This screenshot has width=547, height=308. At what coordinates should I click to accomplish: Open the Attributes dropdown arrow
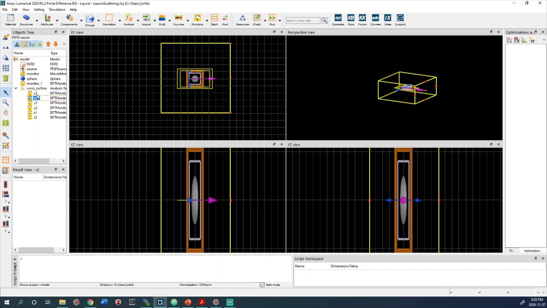click(57, 20)
